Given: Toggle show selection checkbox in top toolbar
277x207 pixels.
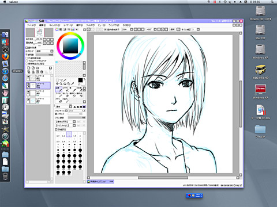Looking at the screenshot, I should point(105,29).
